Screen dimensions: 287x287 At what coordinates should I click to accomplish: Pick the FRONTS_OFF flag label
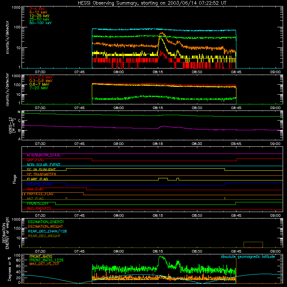[x=38, y=203]
